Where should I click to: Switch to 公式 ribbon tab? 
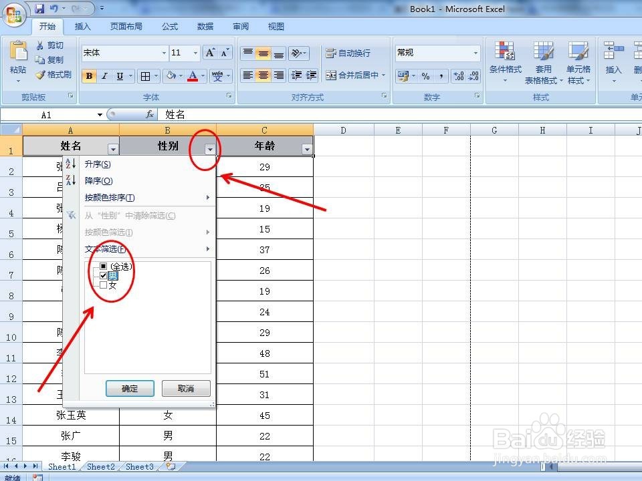point(169,27)
